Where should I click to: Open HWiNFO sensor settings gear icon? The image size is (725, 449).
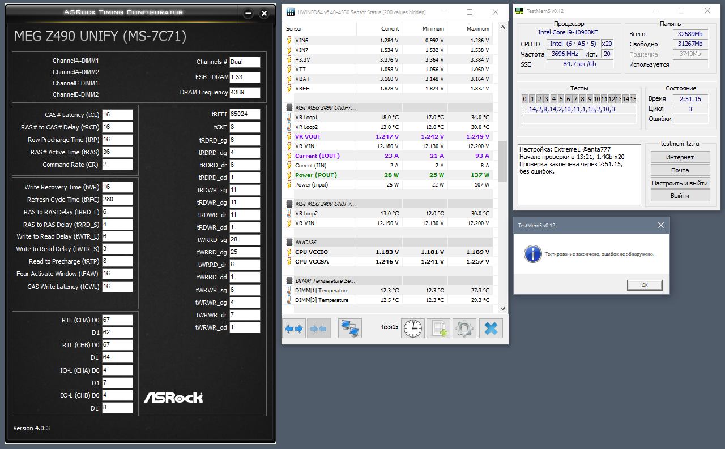coord(464,329)
